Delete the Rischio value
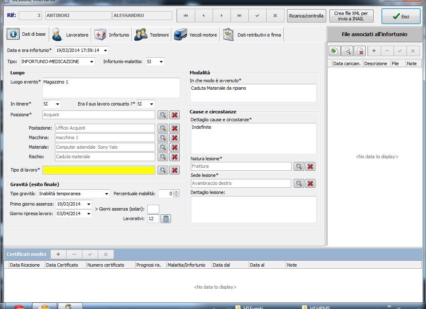The image size is (426, 309). tap(175, 157)
